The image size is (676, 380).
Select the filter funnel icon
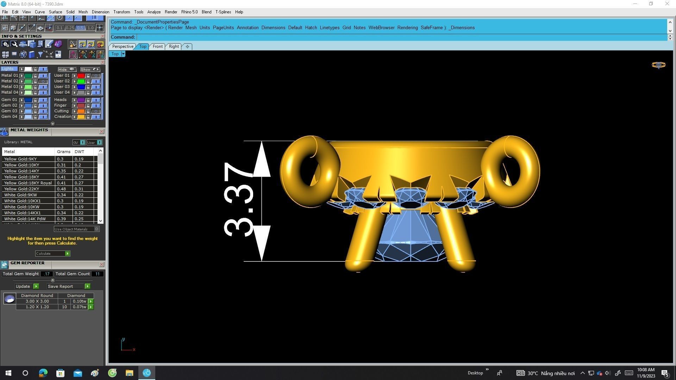pos(40,55)
